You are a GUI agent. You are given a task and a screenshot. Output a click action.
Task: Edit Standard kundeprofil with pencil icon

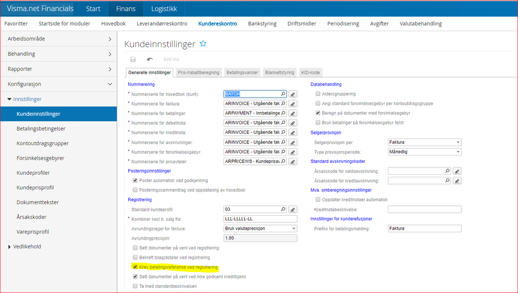292,210
